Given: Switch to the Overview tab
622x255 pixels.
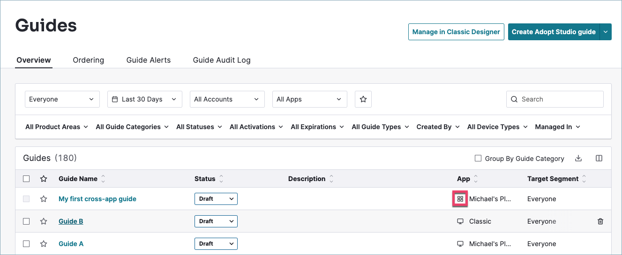Looking at the screenshot, I should [34, 60].
